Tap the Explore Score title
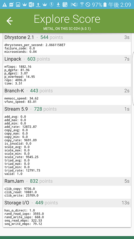The height and width of the screenshot is (239, 134). coord(67,19)
